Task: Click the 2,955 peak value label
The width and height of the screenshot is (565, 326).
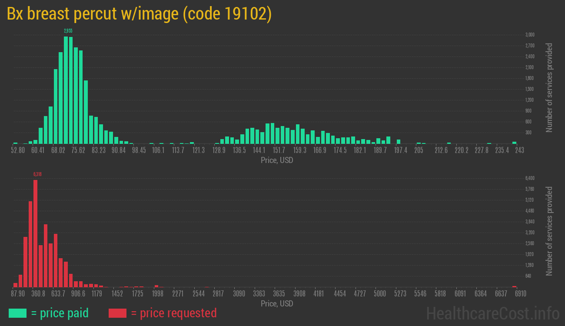Action: 68,31
